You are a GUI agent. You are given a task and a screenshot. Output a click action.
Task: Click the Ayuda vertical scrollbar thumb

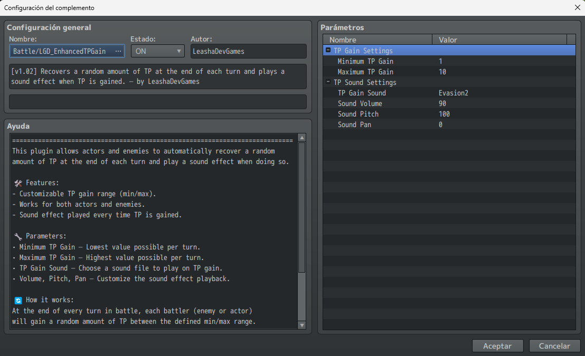pyautogui.click(x=302, y=207)
